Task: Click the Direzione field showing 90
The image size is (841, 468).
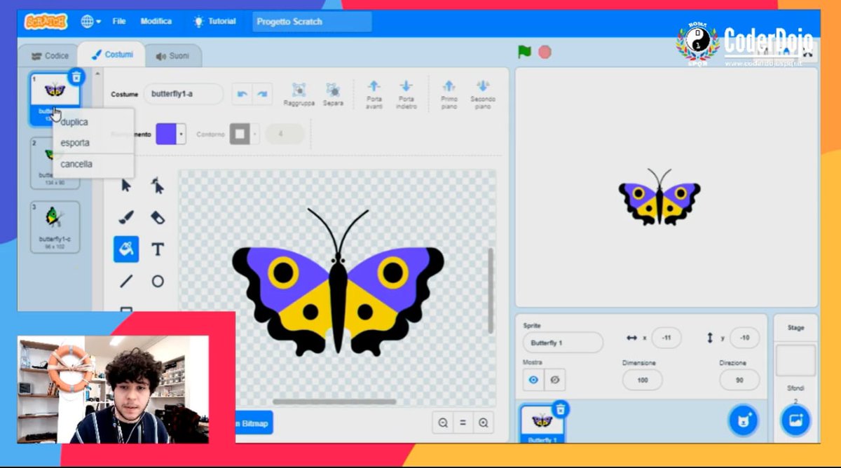Action: (x=739, y=380)
